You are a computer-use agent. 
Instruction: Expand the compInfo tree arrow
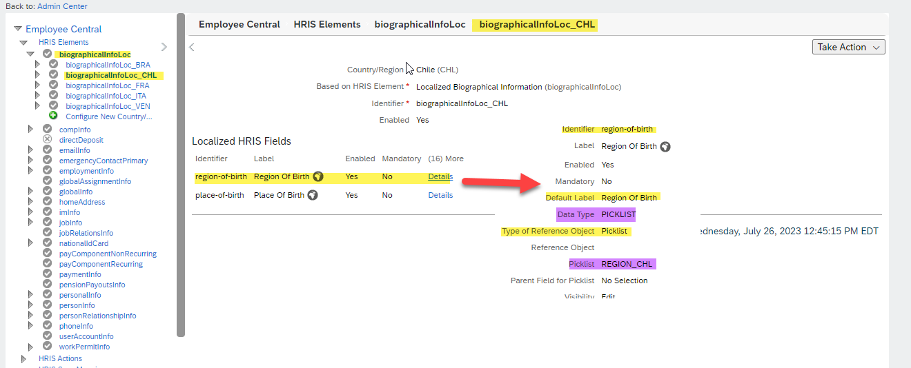(x=30, y=130)
